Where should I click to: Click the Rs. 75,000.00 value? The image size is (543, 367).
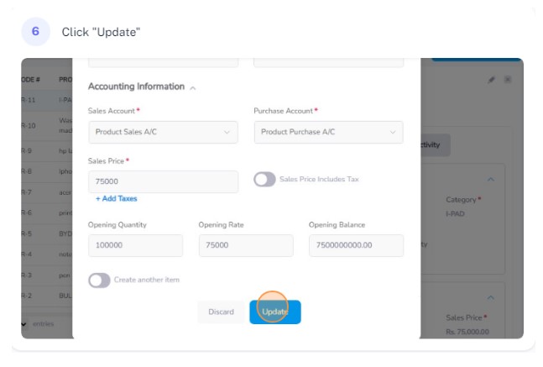pos(467,332)
